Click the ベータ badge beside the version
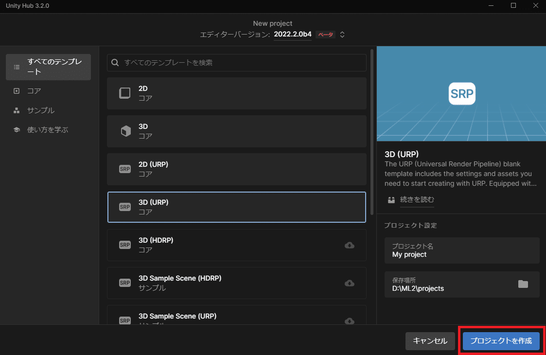This screenshot has width=546, height=355. pos(325,35)
